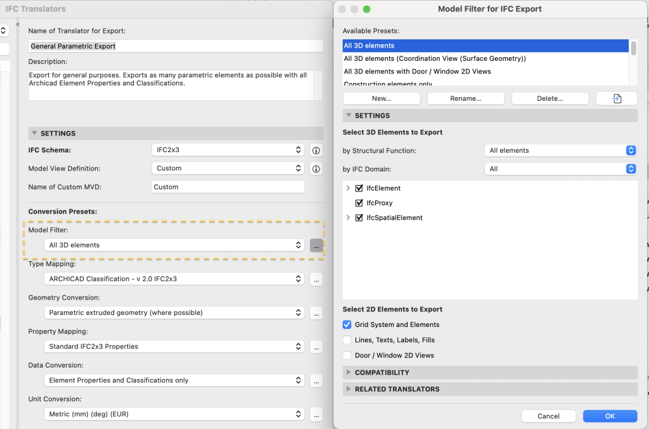Open Geometry Conversion options ellipsis button
649x429 pixels.
click(316, 312)
